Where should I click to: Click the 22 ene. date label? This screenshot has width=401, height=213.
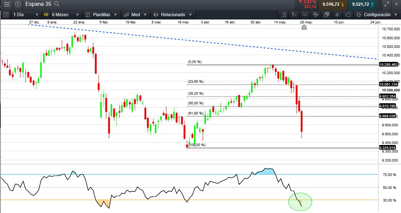click(x=79, y=22)
